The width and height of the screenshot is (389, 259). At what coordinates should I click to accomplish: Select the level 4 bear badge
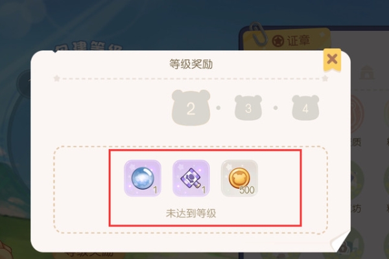coord(305,107)
